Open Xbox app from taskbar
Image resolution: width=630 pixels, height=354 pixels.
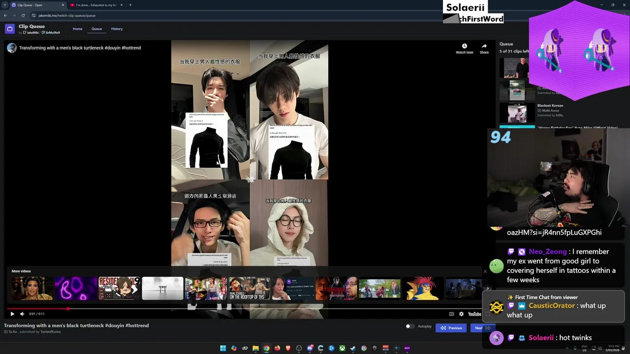(x=342, y=348)
